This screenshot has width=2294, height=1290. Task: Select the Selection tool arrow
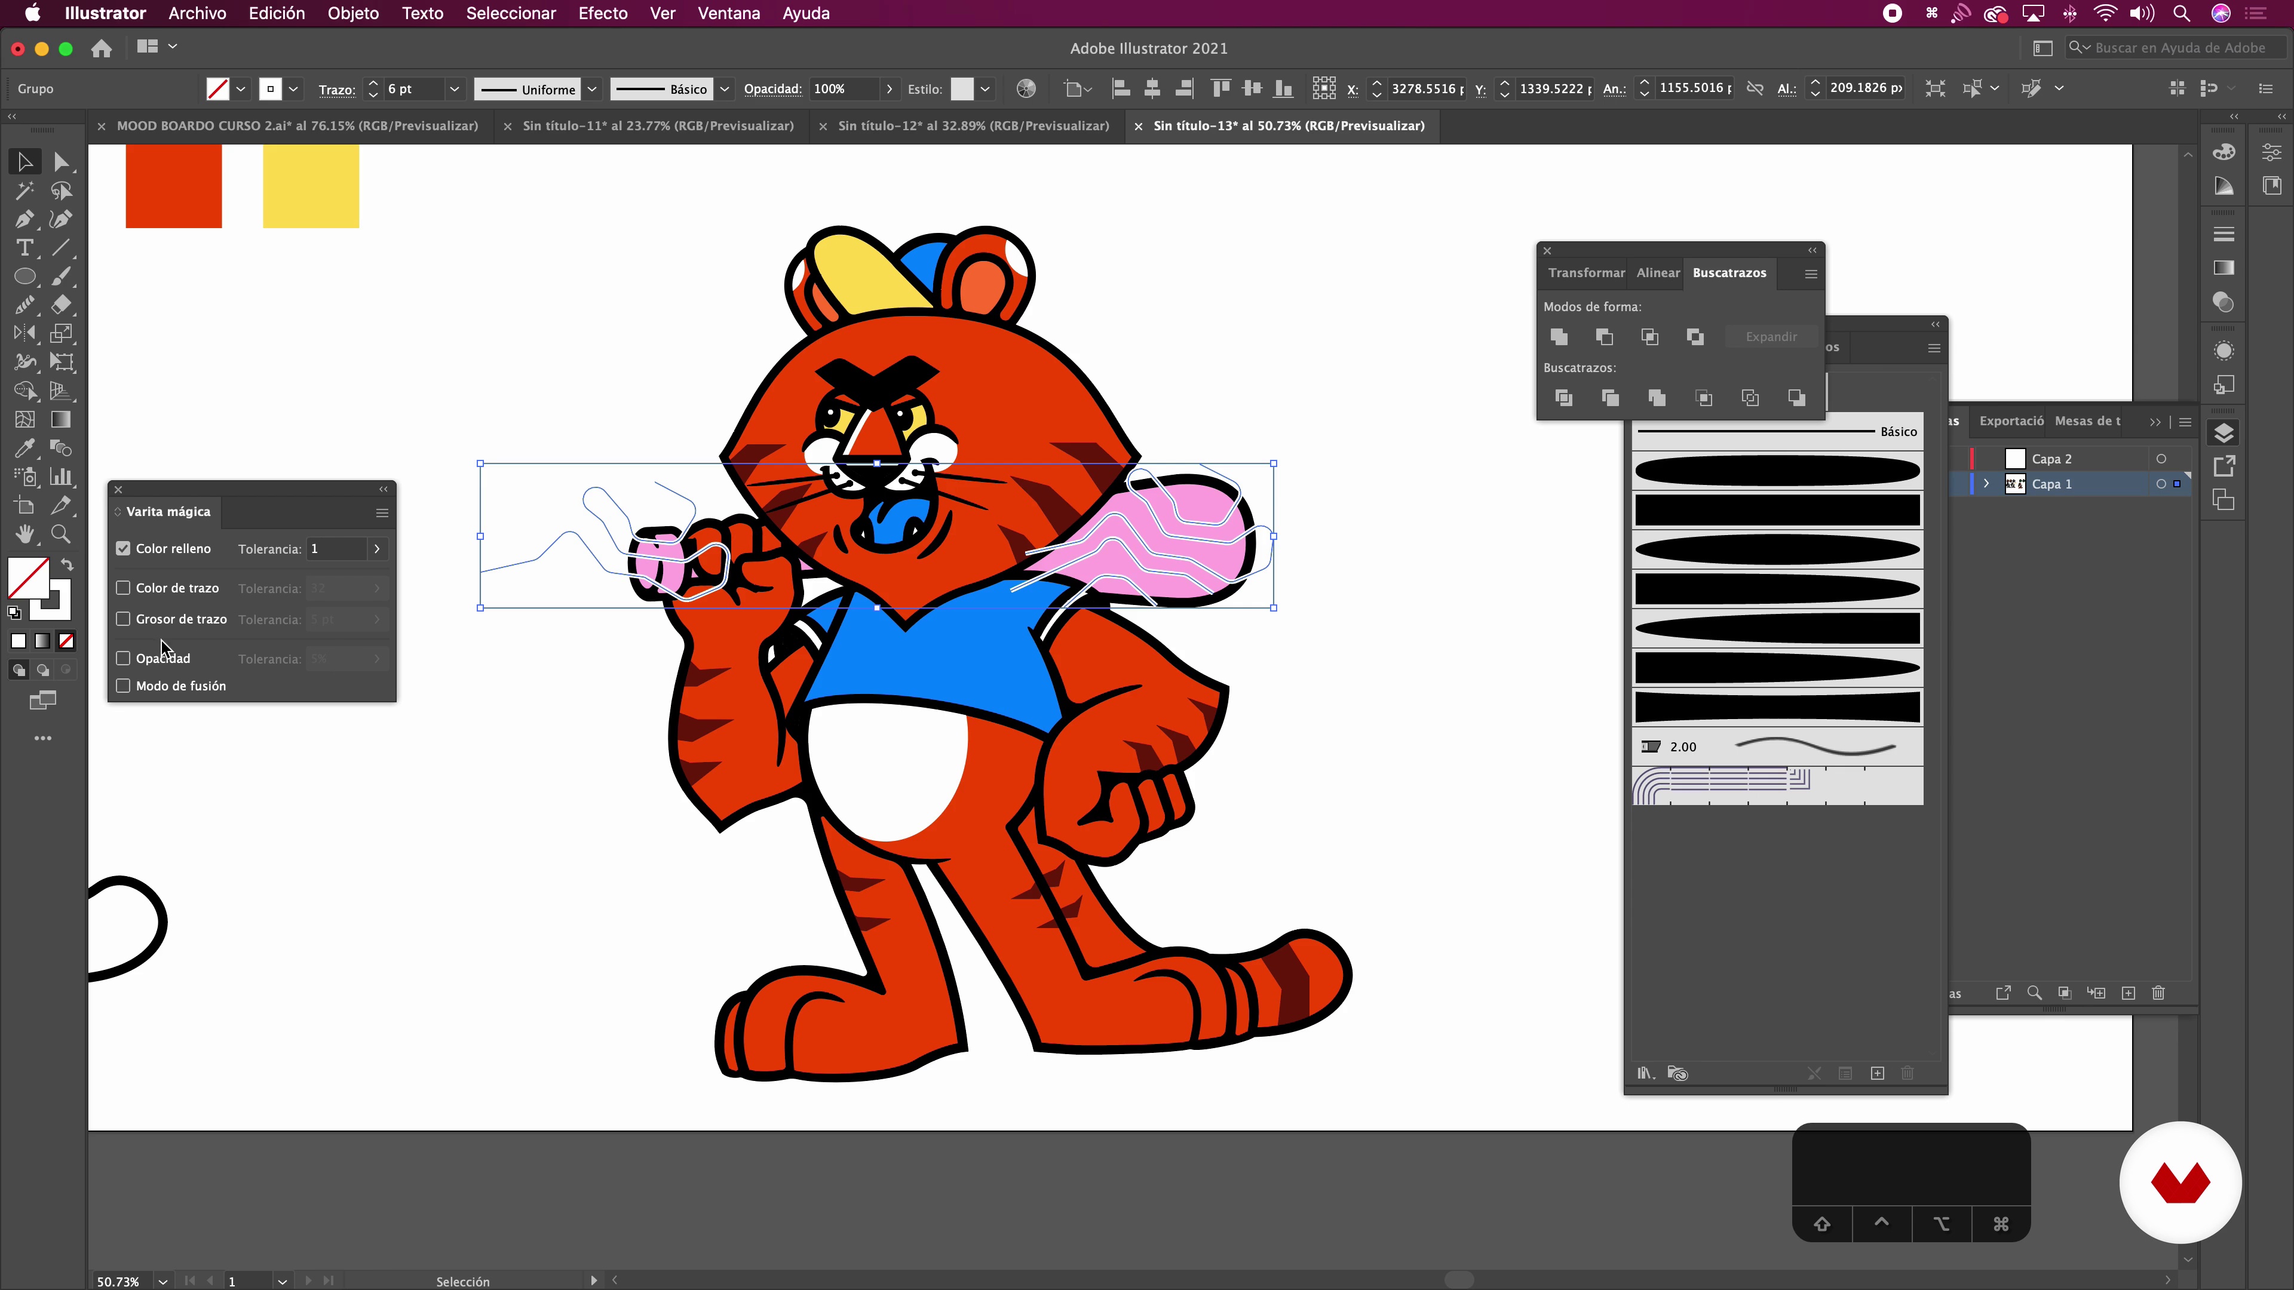[24, 162]
